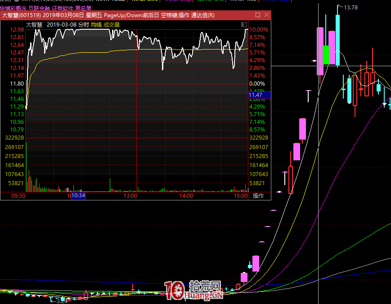Close the 大智慧(601519) intraday popup
The image size is (391, 304).
266,15
